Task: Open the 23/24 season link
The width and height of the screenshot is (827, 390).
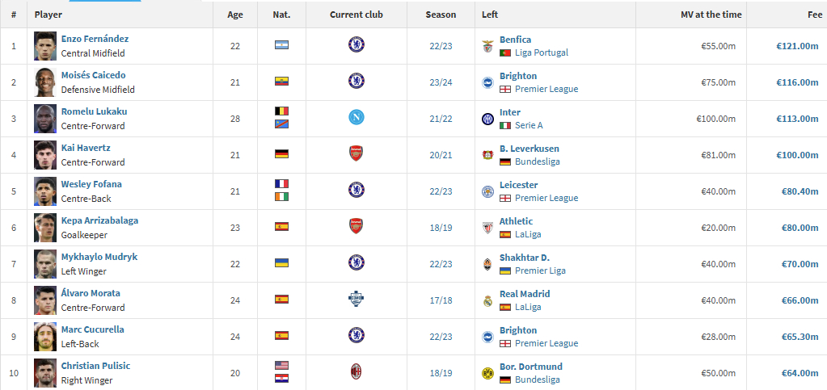Action: pos(441,82)
